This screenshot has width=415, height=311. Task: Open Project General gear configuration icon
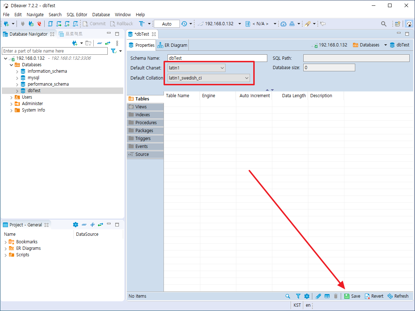click(75, 225)
